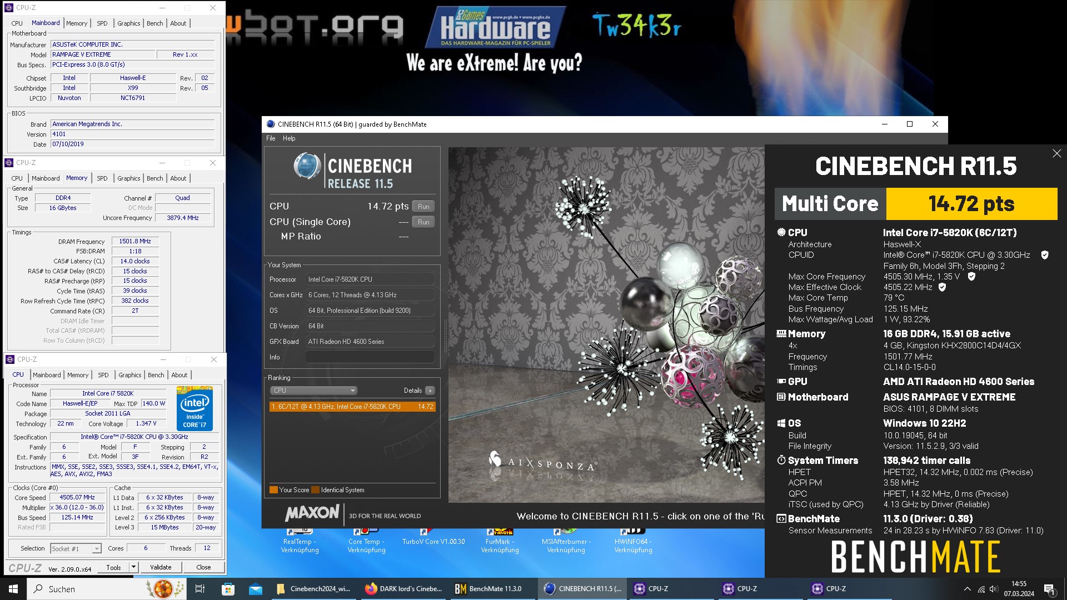Open CPU tab in the middle CPU-Z Memory window
This screenshot has width=1067, height=600.
click(x=17, y=178)
